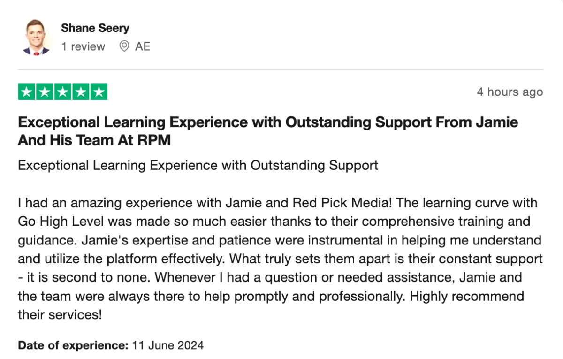Click the second green rating star
The image size is (563, 359).
click(x=45, y=92)
